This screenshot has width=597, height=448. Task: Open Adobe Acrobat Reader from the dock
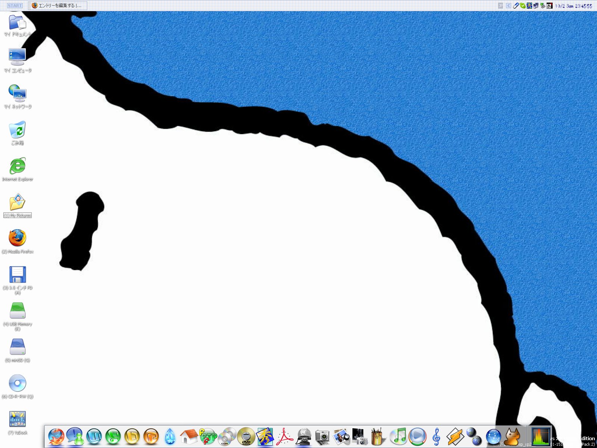click(x=284, y=436)
